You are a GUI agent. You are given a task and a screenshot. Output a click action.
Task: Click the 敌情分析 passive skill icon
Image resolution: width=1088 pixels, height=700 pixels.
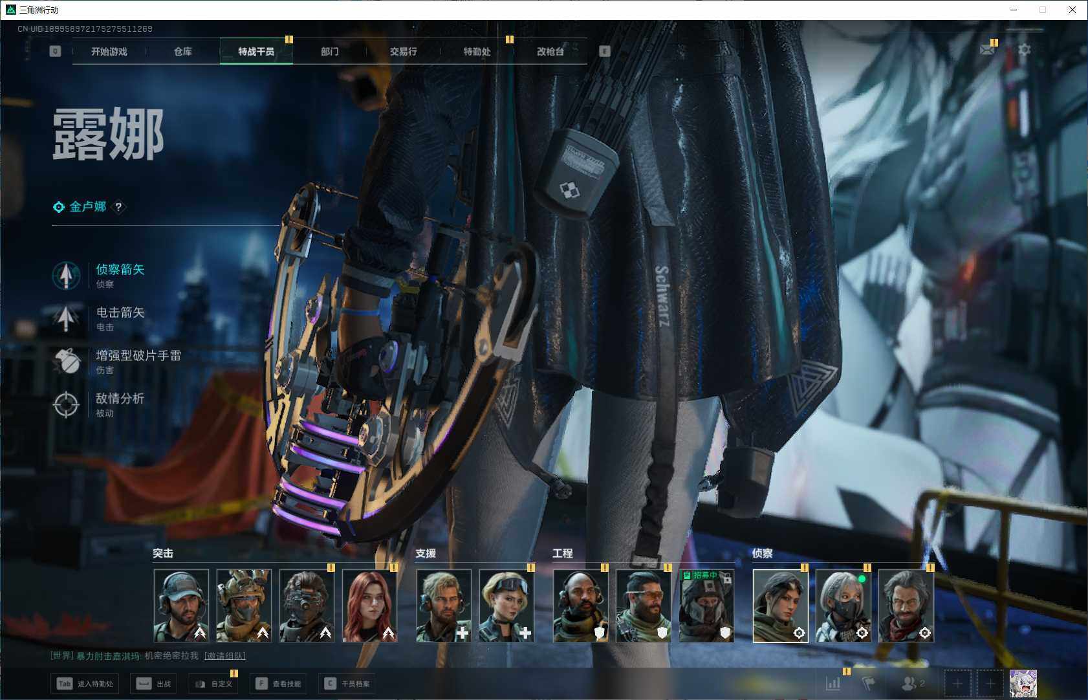[66, 404]
